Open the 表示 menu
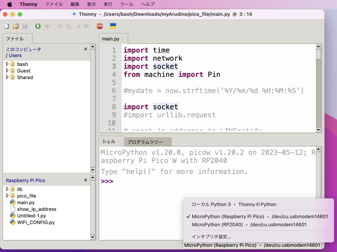This screenshot has height=252, width=337. (92, 4)
